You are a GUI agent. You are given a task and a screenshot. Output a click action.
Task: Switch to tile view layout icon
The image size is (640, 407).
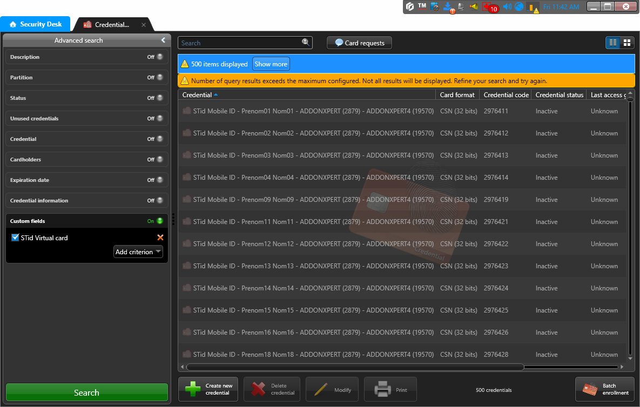click(x=627, y=43)
